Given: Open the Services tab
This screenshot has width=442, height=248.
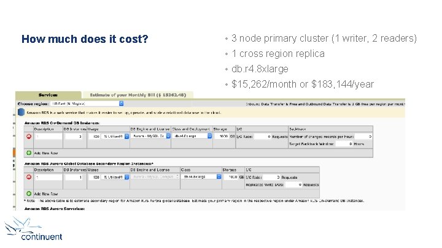Looking at the screenshot, I should coord(48,95).
